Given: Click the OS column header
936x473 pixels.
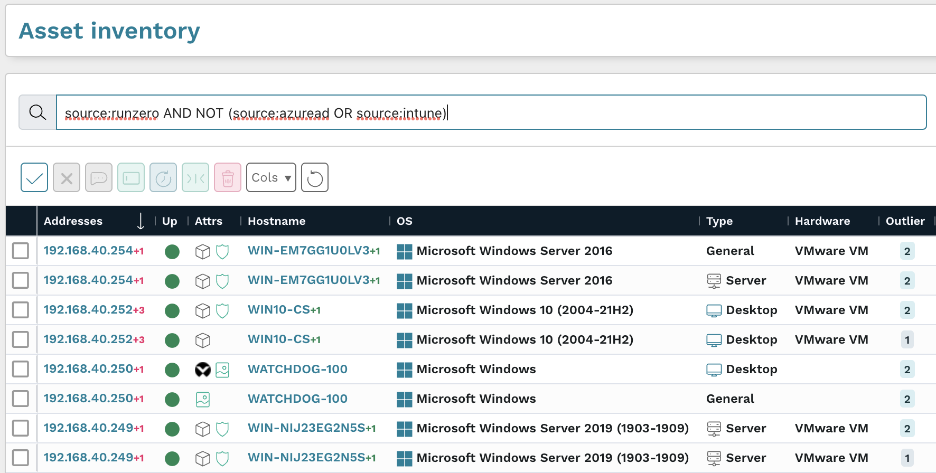Looking at the screenshot, I should click(405, 221).
